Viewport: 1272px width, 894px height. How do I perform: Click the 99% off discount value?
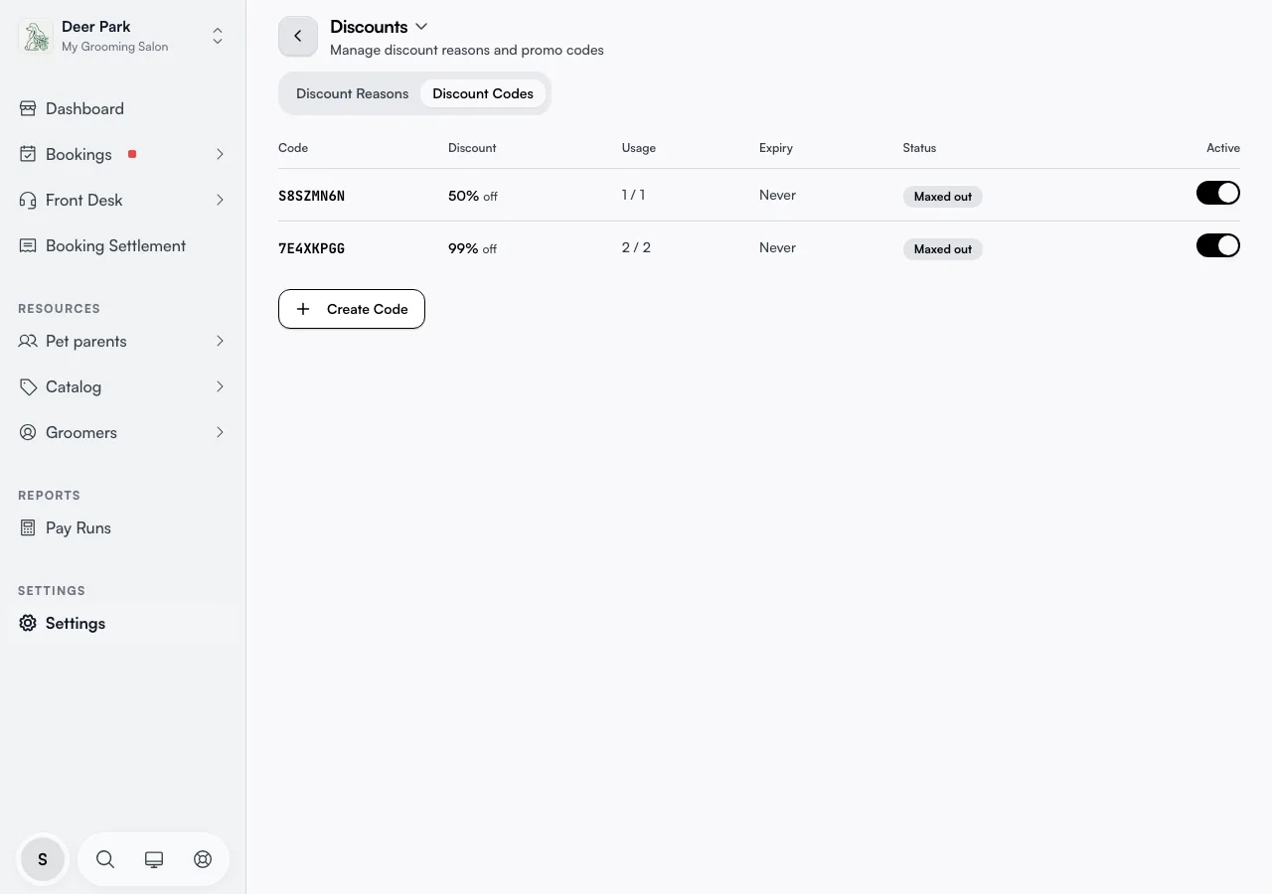pyautogui.click(x=473, y=248)
